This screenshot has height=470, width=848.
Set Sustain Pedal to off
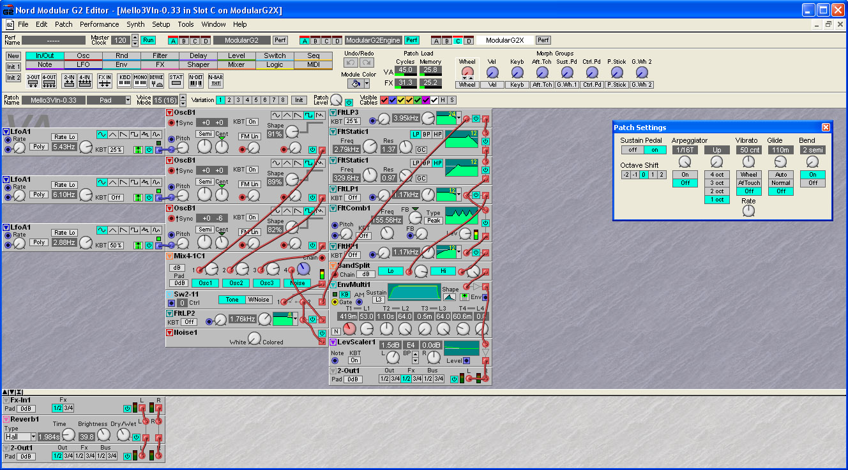point(632,150)
